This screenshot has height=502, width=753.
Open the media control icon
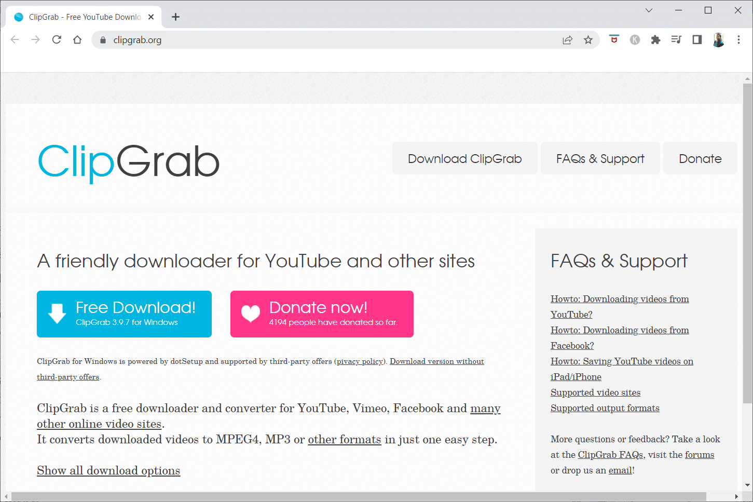tap(676, 40)
